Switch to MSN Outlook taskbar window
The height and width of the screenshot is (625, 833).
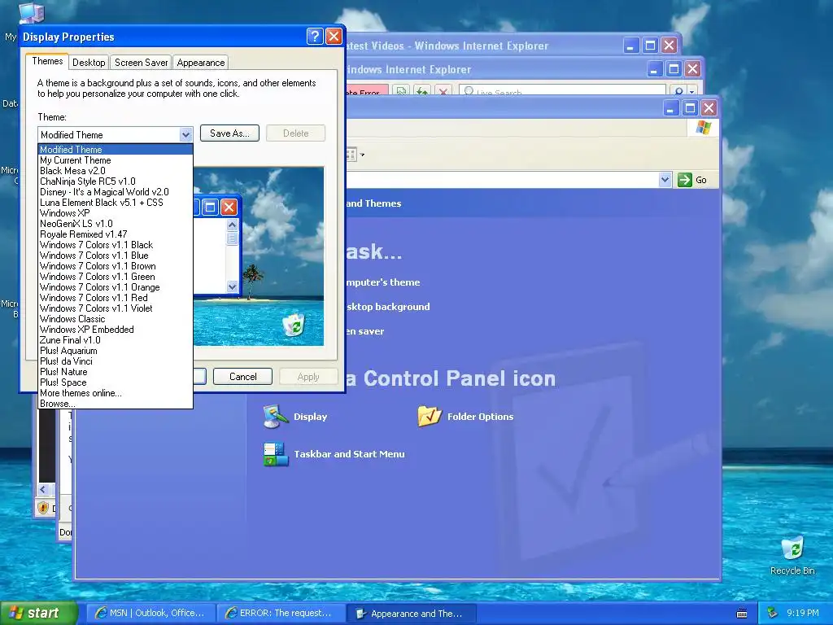click(x=150, y=613)
